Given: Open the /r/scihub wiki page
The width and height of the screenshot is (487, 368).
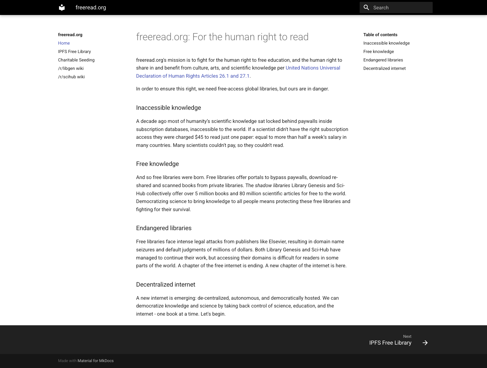Looking at the screenshot, I should [71, 77].
